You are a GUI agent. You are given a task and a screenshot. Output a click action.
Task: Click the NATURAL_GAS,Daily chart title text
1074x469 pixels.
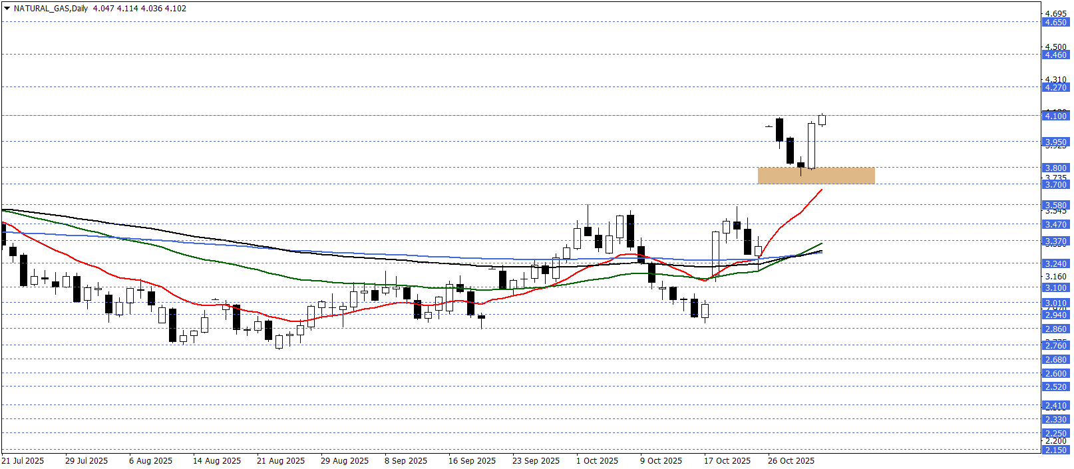tap(51, 9)
